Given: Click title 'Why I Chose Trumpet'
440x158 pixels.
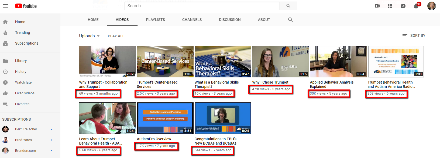Looking at the screenshot, I should coord(270,82).
